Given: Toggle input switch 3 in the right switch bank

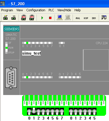Looking at the screenshot, I should (85, 111).
